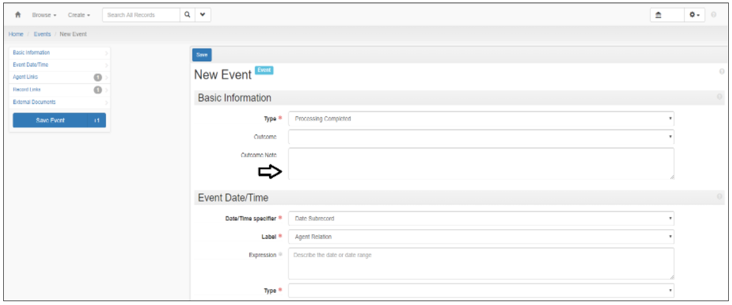Image resolution: width=732 pixels, height=305 pixels.
Task: Click the blue Save button
Action: (201, 55)
